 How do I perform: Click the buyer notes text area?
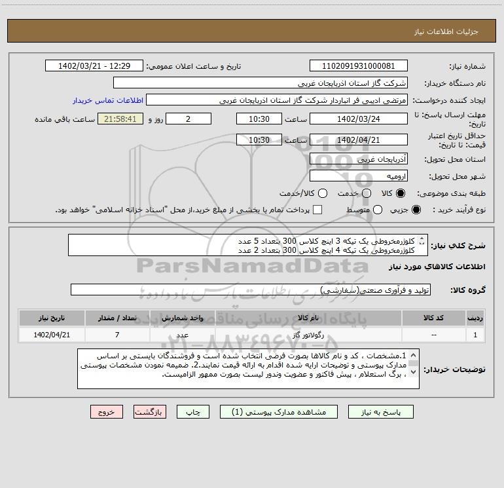click(x=248, y=369)
